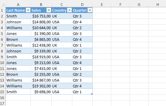Screen dimensions: 166x106
Task: Click the Johnson cell in row 3
Action: [18, 22]
